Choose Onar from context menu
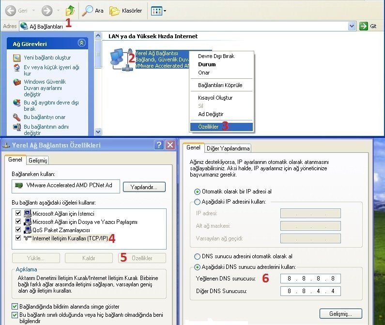Image resolution: width=385 pixels, height=325 pixels. (221, 73)
